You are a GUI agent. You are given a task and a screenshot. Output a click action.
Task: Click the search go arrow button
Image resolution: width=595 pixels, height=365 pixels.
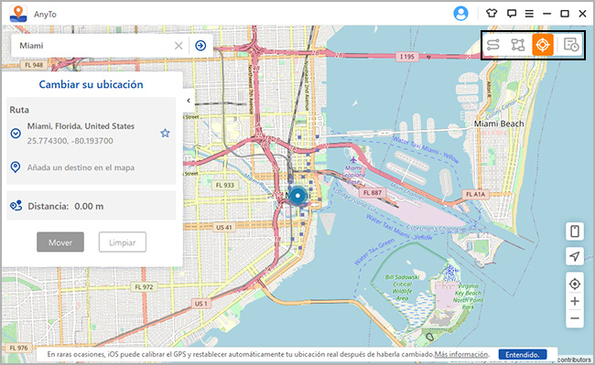(x=200, y=46)
